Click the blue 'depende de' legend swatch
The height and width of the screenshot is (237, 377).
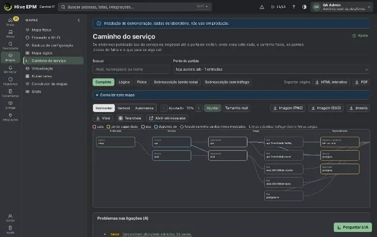click(x=156, y=127)
